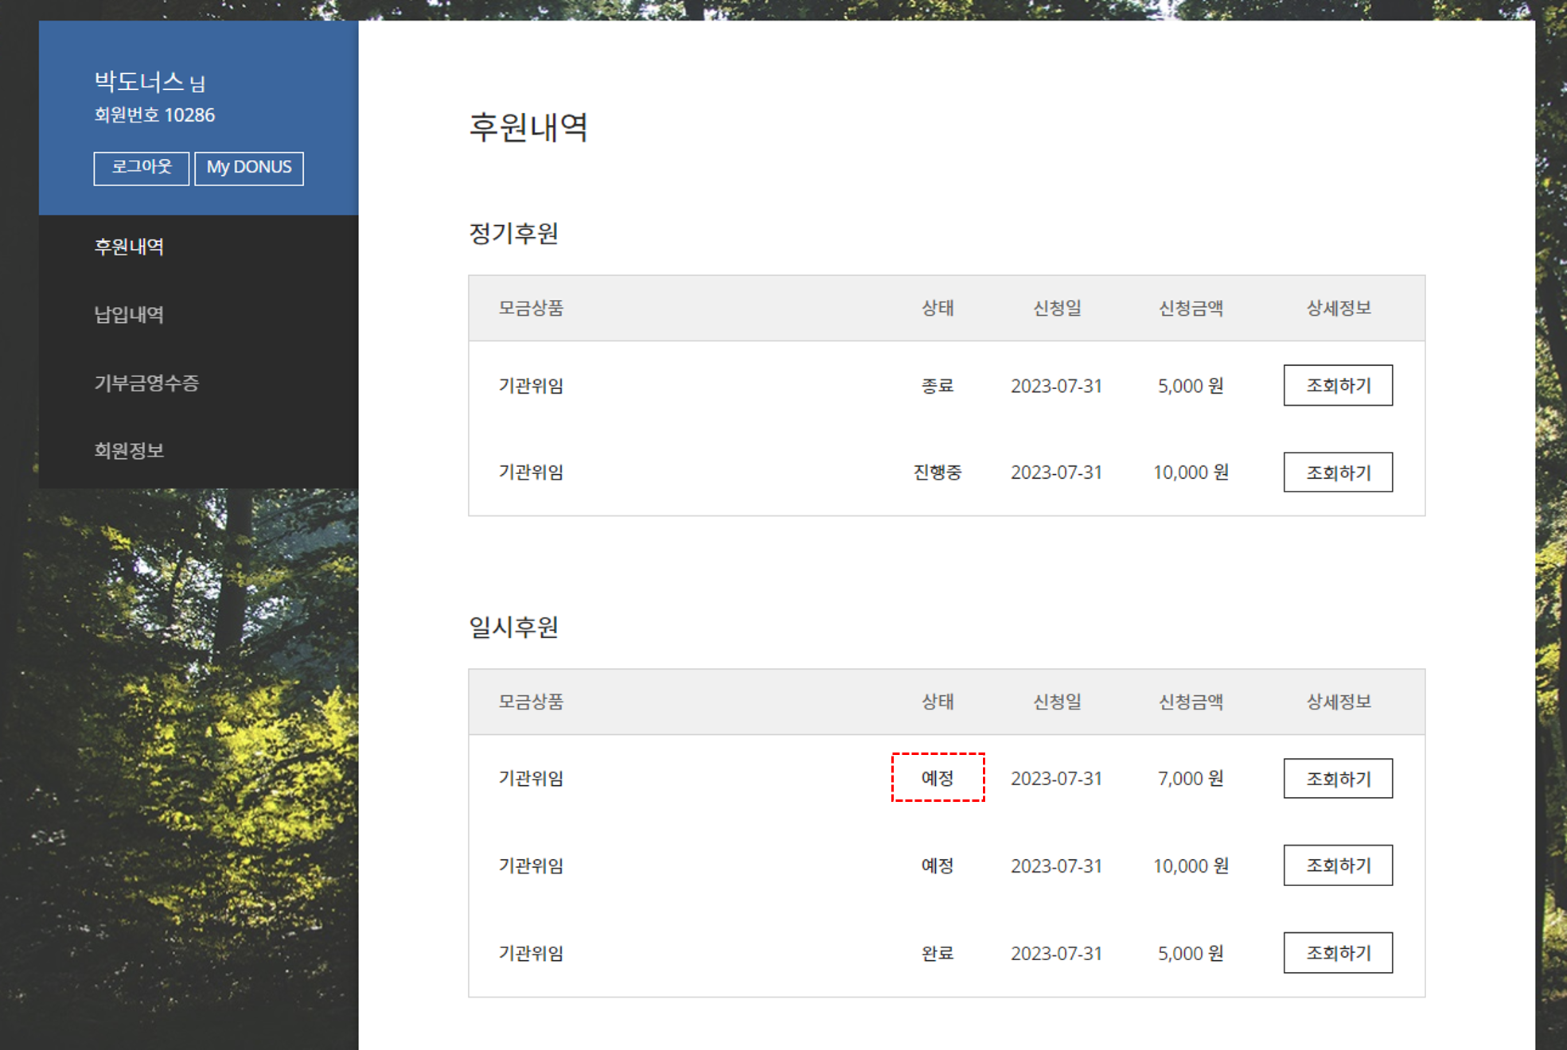Click 조회하기 for the 7,000 원 donation
The image size is (1567, 1050).
[x=1337, y=779]
